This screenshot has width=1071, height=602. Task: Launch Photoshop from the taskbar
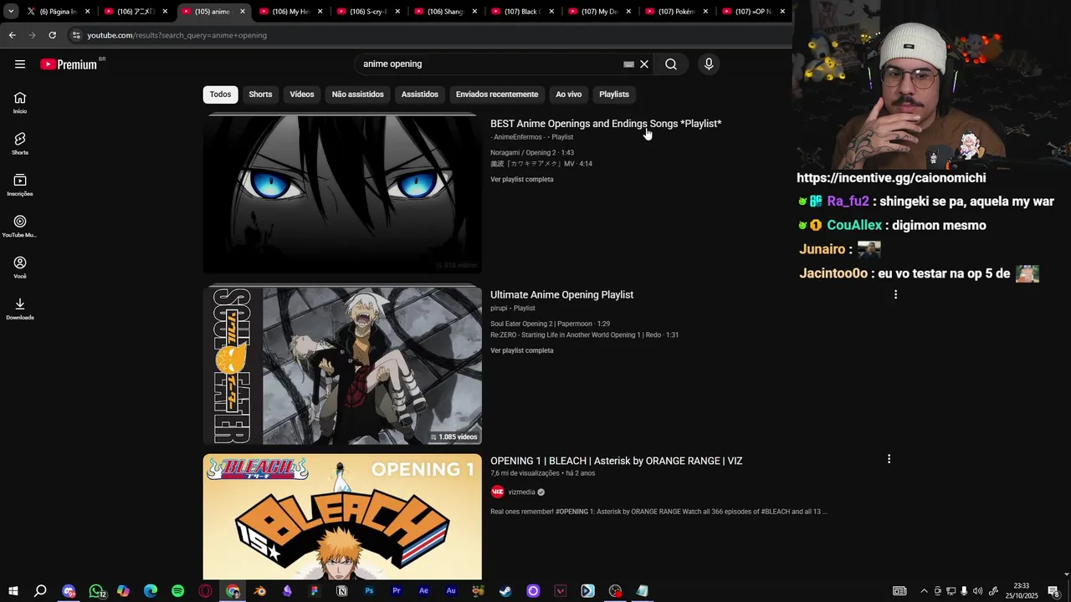(369, 591)
